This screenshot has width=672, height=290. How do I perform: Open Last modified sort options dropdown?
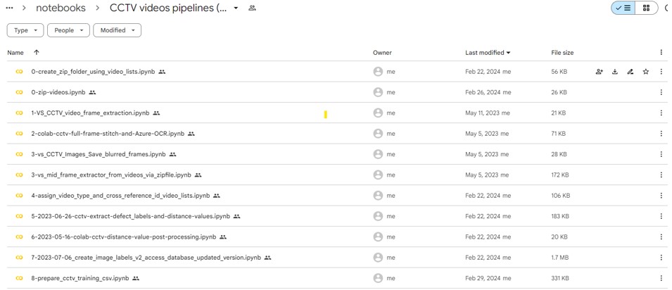(x=508, y=53)
